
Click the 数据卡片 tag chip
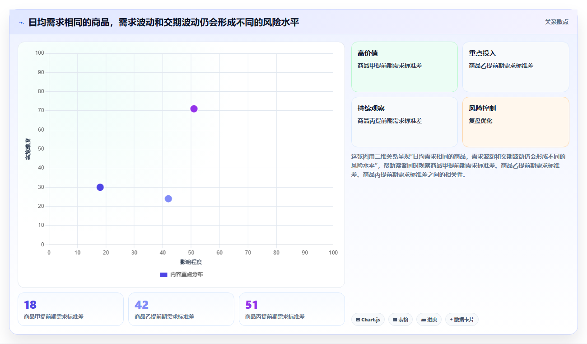click(x=462, y=320)
